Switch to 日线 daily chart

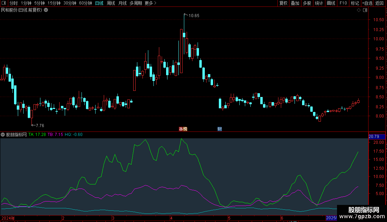point(99,3)
